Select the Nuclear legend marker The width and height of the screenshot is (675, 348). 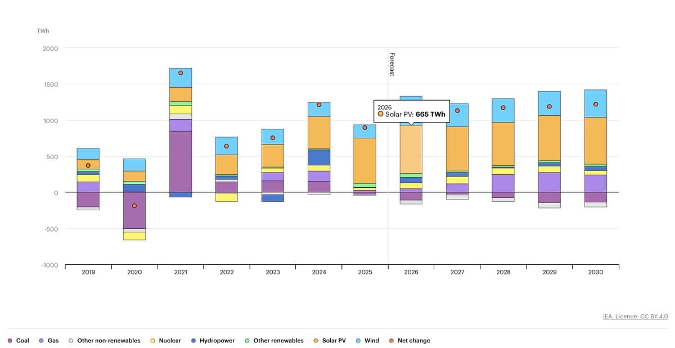(x=152, y=340)
